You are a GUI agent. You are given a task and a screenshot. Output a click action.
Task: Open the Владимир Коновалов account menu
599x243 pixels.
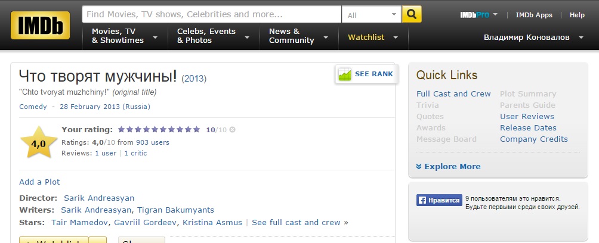534,38
